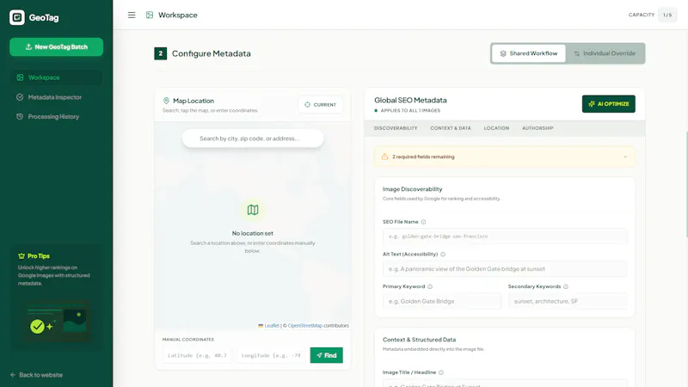Click the Find coordinates button

click(327, 355)
